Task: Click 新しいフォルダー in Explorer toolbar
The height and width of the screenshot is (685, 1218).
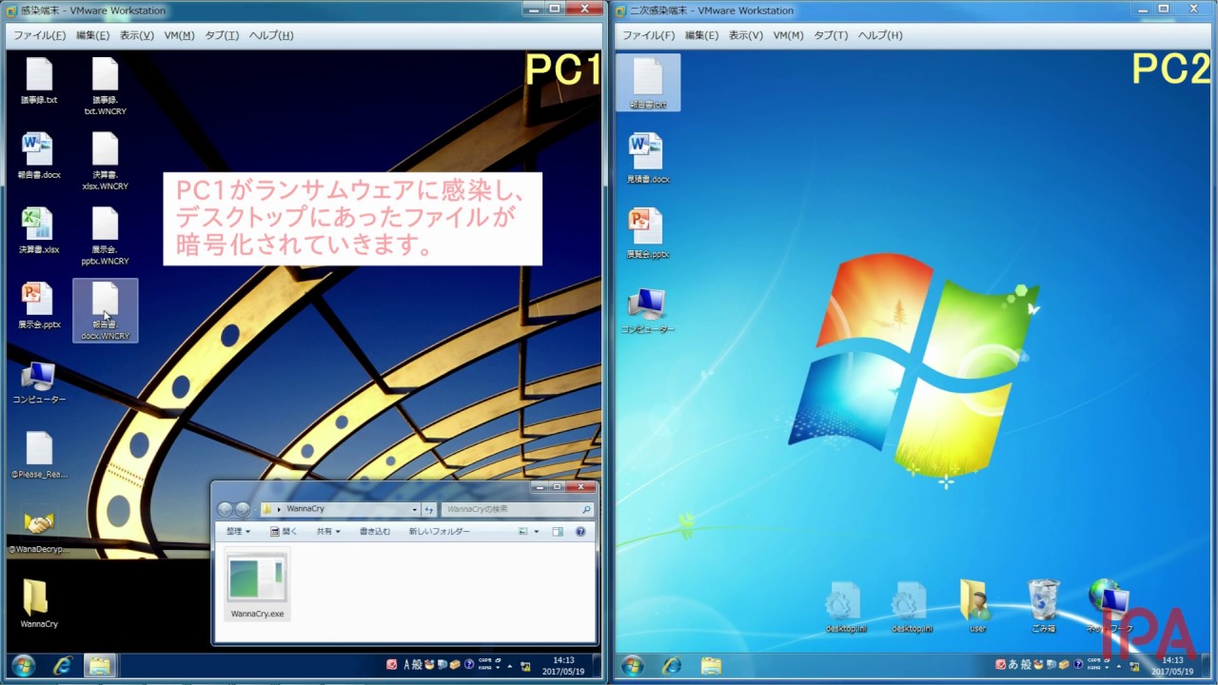Action: click(440, 532)
